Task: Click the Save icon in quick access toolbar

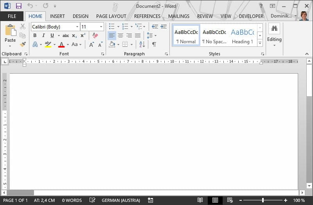Action: (x=19, y=6)
